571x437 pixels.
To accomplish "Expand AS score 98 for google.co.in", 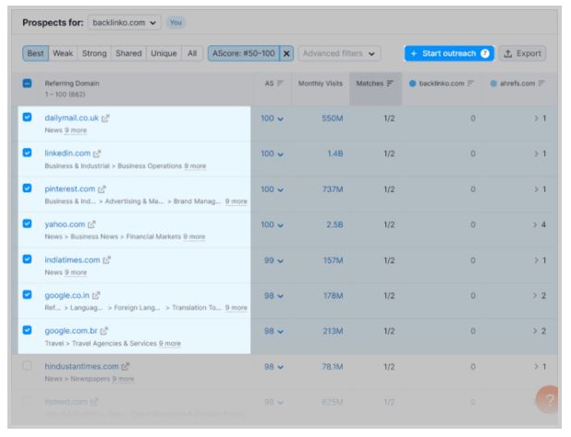I will click(273, 296).
